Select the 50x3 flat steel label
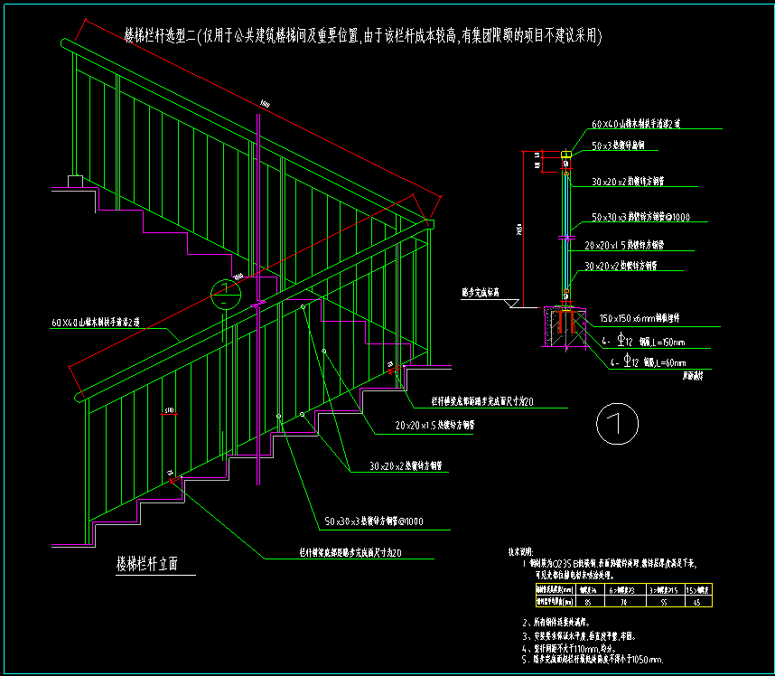The height and width of the screenshot is (676, 775). tap(619, 145)
